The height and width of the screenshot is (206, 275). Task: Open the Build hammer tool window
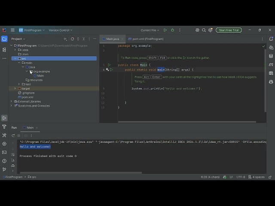(x=4, y=127)
